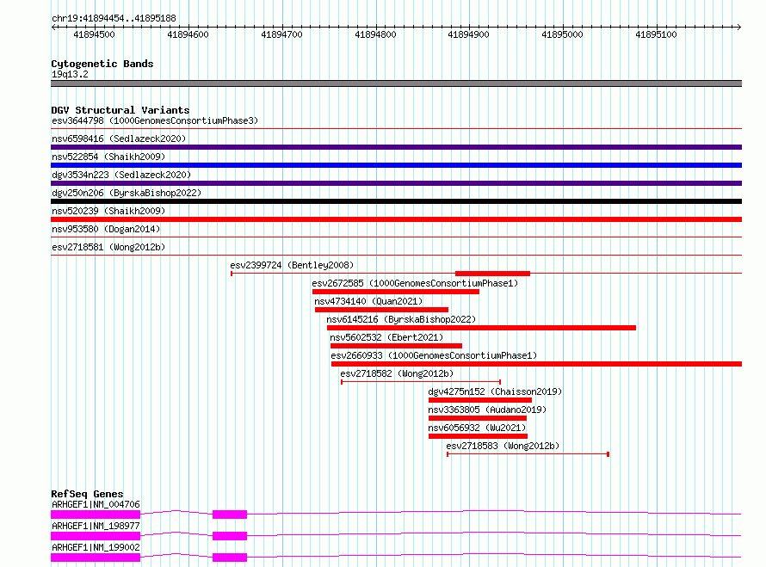
Task: Open the nsv3363805 (Audano2019) label text
Action: tap(487, 410)
